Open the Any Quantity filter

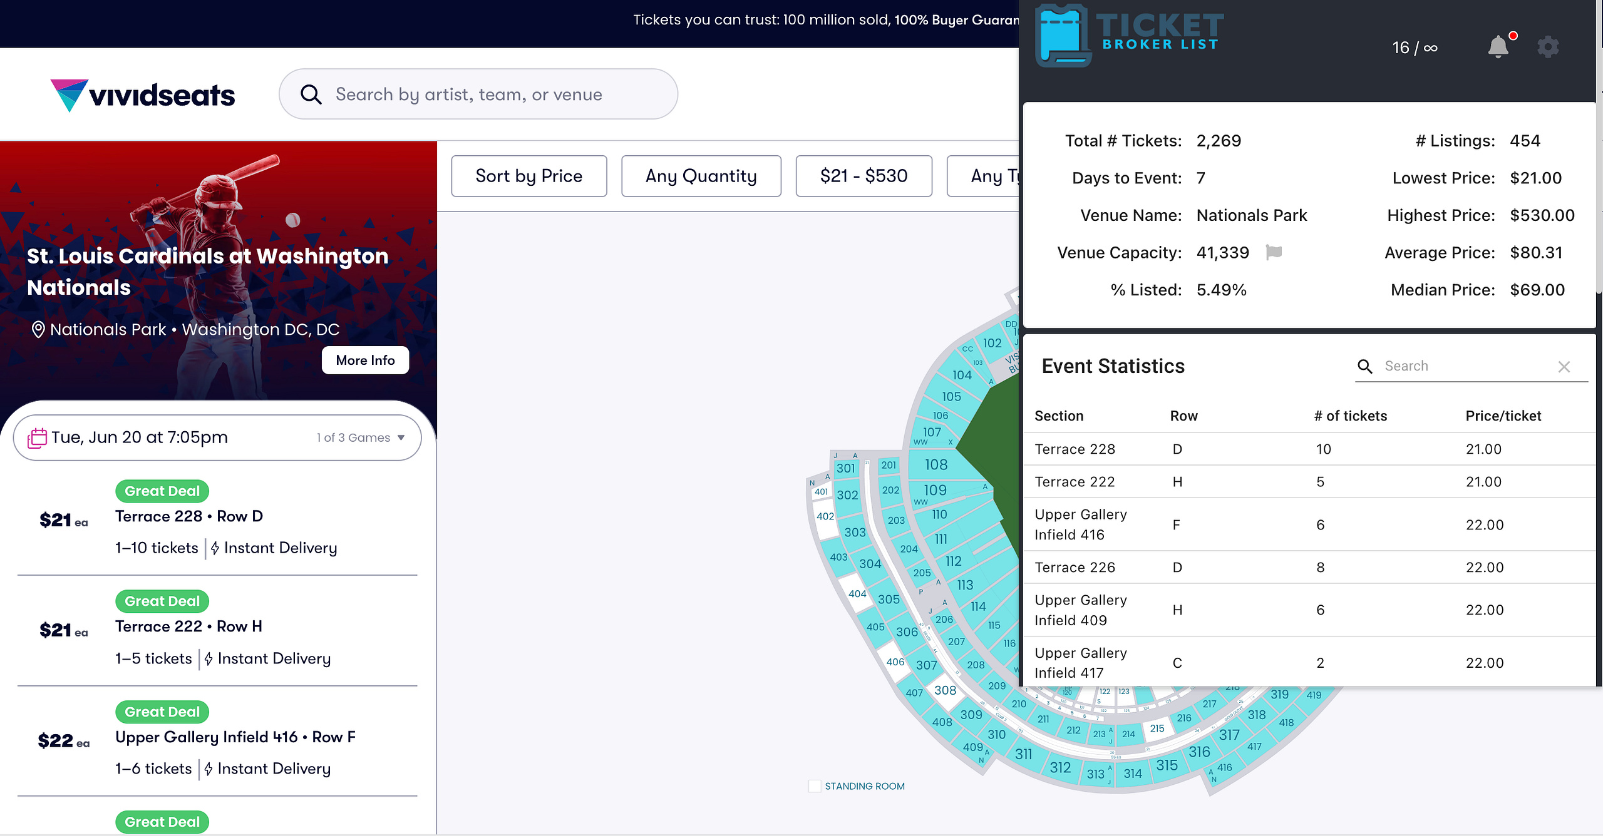[x=701, y=176]
